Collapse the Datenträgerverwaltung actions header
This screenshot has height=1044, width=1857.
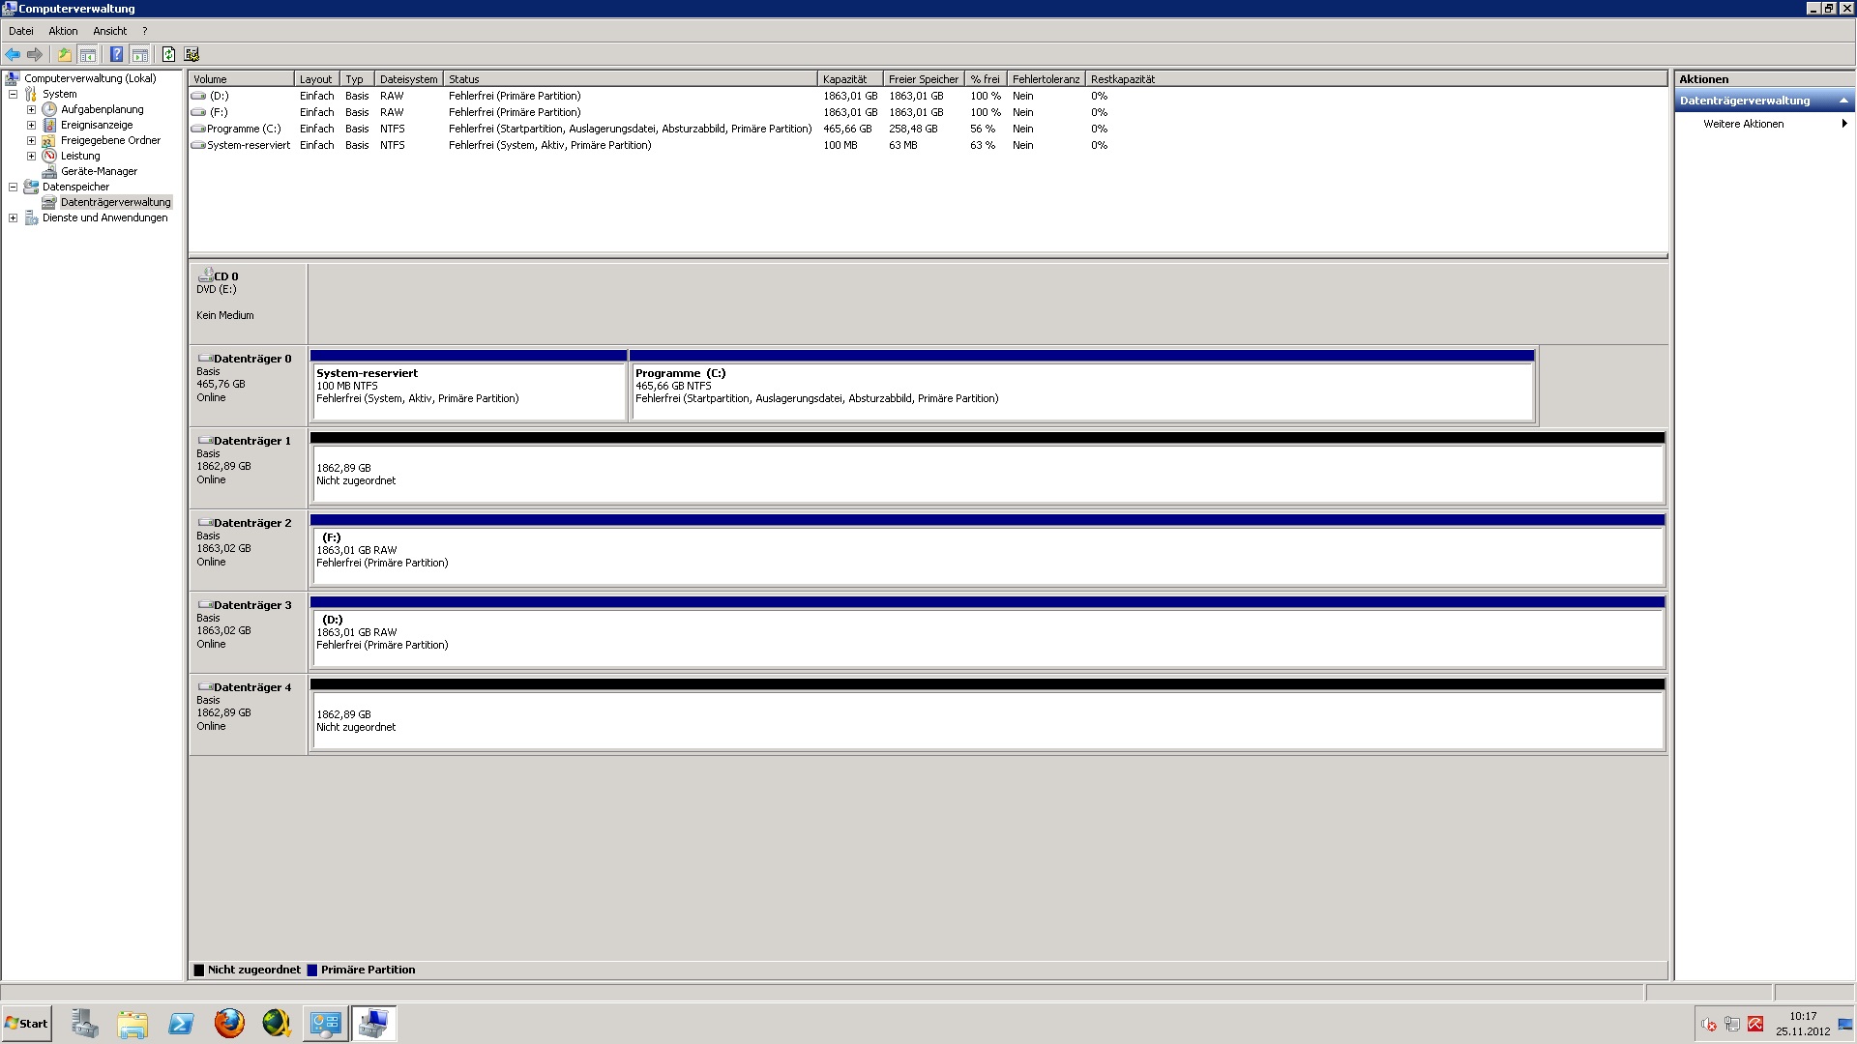pos(1842,101)
